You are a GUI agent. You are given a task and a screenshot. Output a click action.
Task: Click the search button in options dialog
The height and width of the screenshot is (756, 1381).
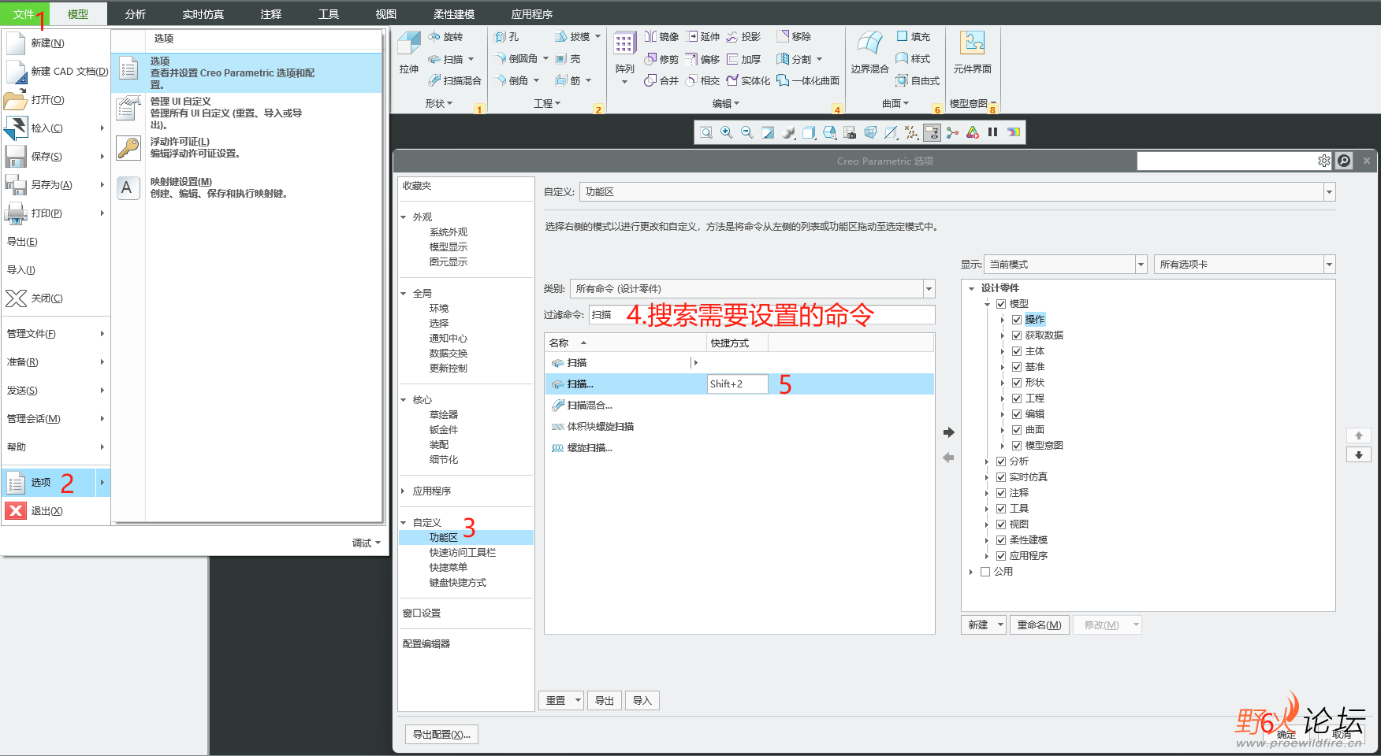coord(1345,161)
